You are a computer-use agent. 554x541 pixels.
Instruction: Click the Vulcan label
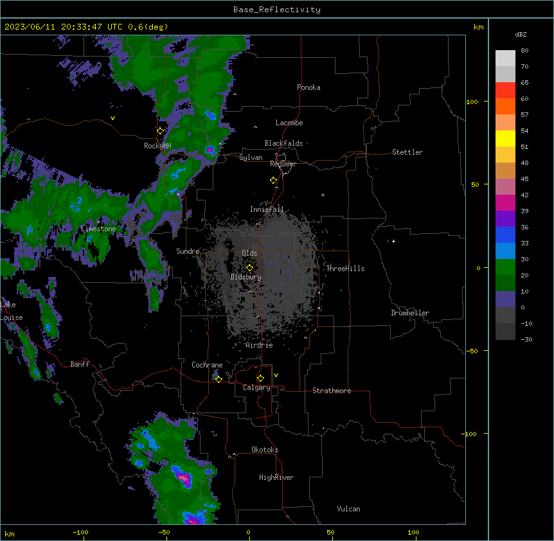pyautogui.click(x=348, y=509)
